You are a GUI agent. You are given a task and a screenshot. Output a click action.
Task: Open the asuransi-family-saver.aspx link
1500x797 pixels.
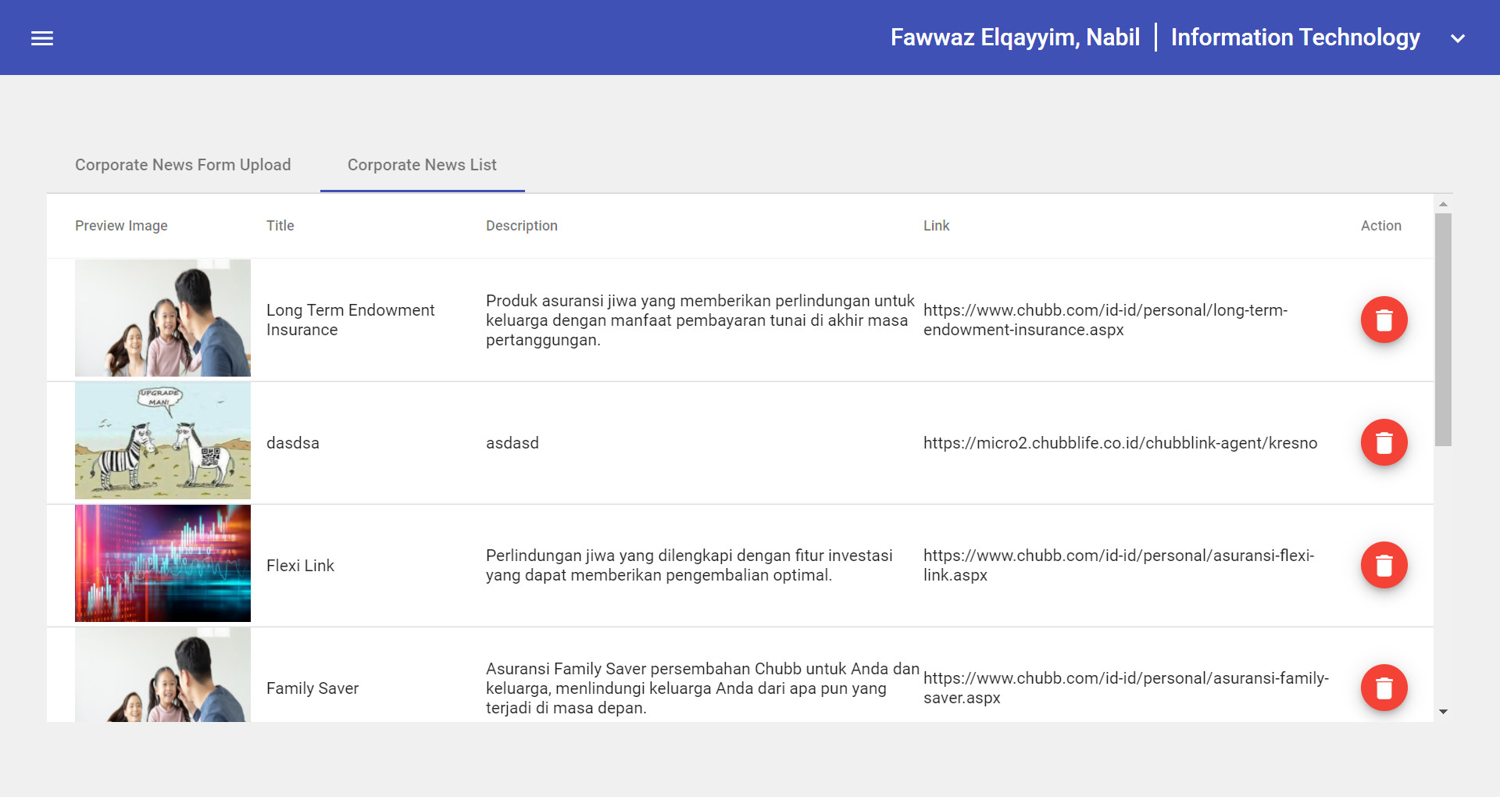(1125, 688)
